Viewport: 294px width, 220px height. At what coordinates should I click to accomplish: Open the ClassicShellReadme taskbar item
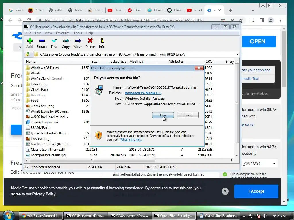pos(218,215)
